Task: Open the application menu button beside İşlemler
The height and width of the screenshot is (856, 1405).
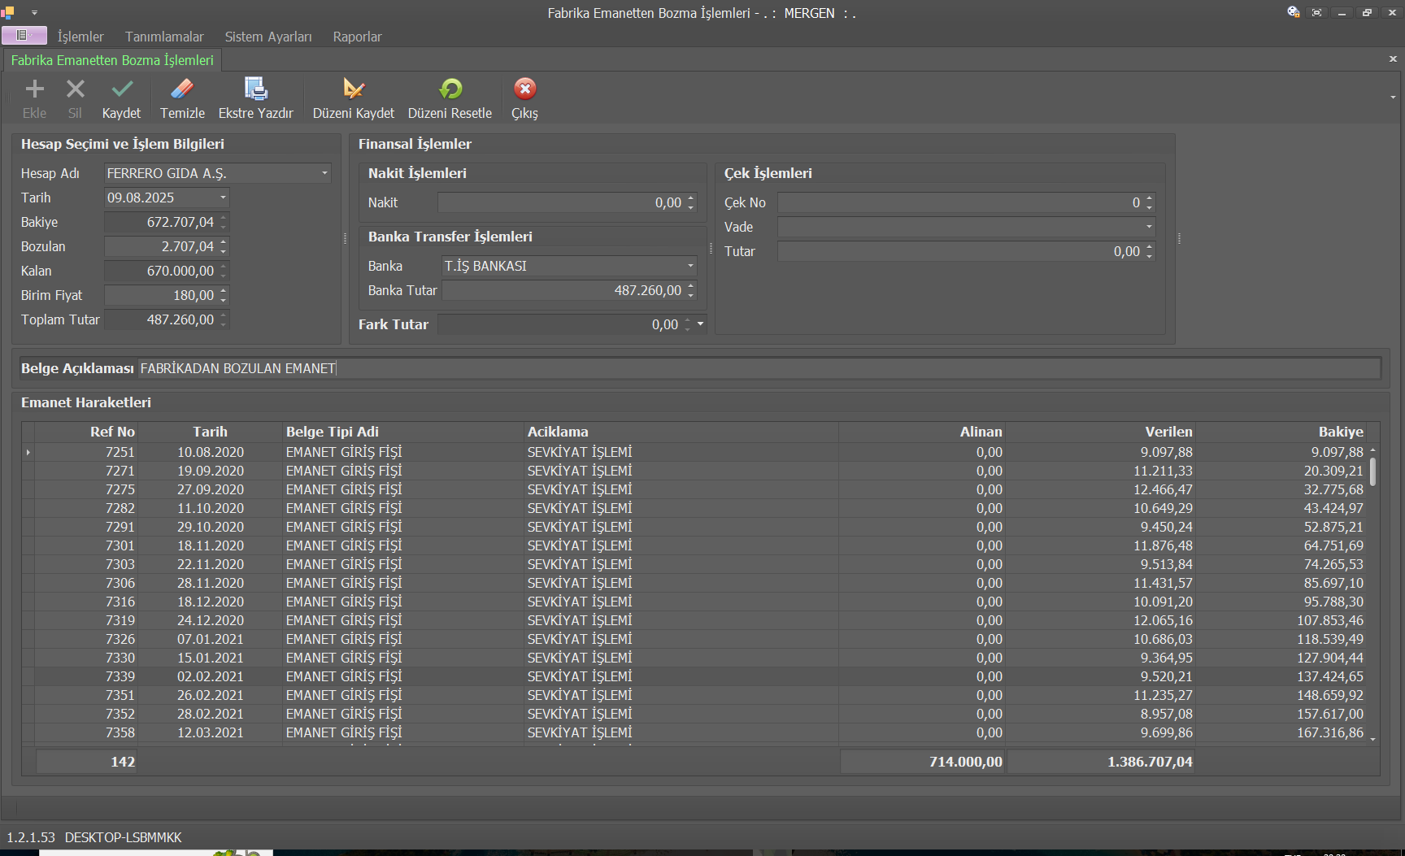Action: (24, 36)
